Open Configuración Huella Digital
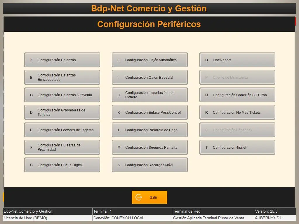 click(62, 165)
